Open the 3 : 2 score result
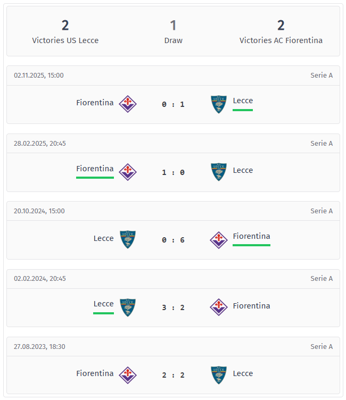 (x=173, y=307)
